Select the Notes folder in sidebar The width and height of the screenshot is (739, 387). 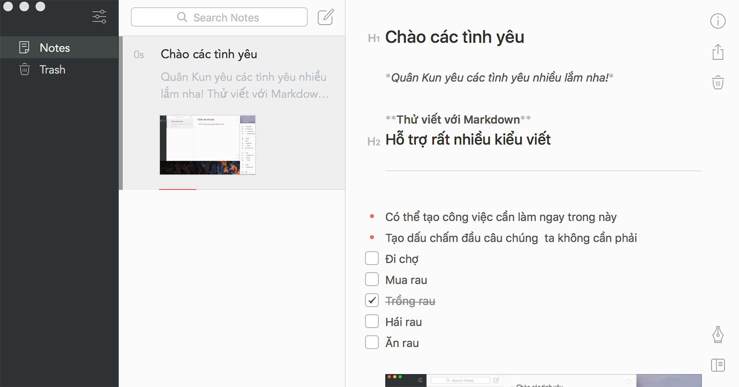[55, 48]
